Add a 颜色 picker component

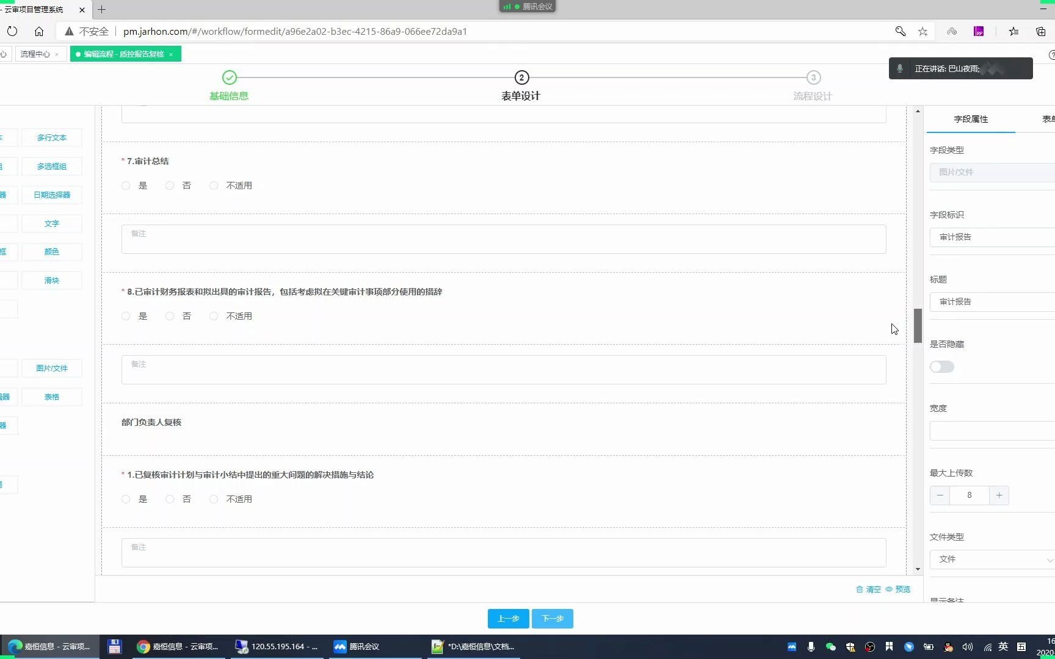(52, 252)
